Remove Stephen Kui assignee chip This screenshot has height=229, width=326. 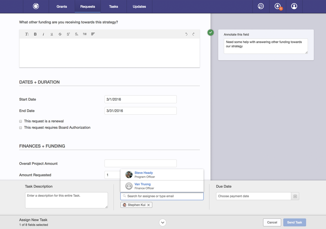pyautogui.click(x=148, y=205)
